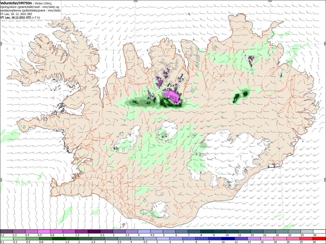This screenshot has width=326, height=244.
Task: Pick the darkest purple snow swatch labeled 2
Action: click(x=94, y=232)
